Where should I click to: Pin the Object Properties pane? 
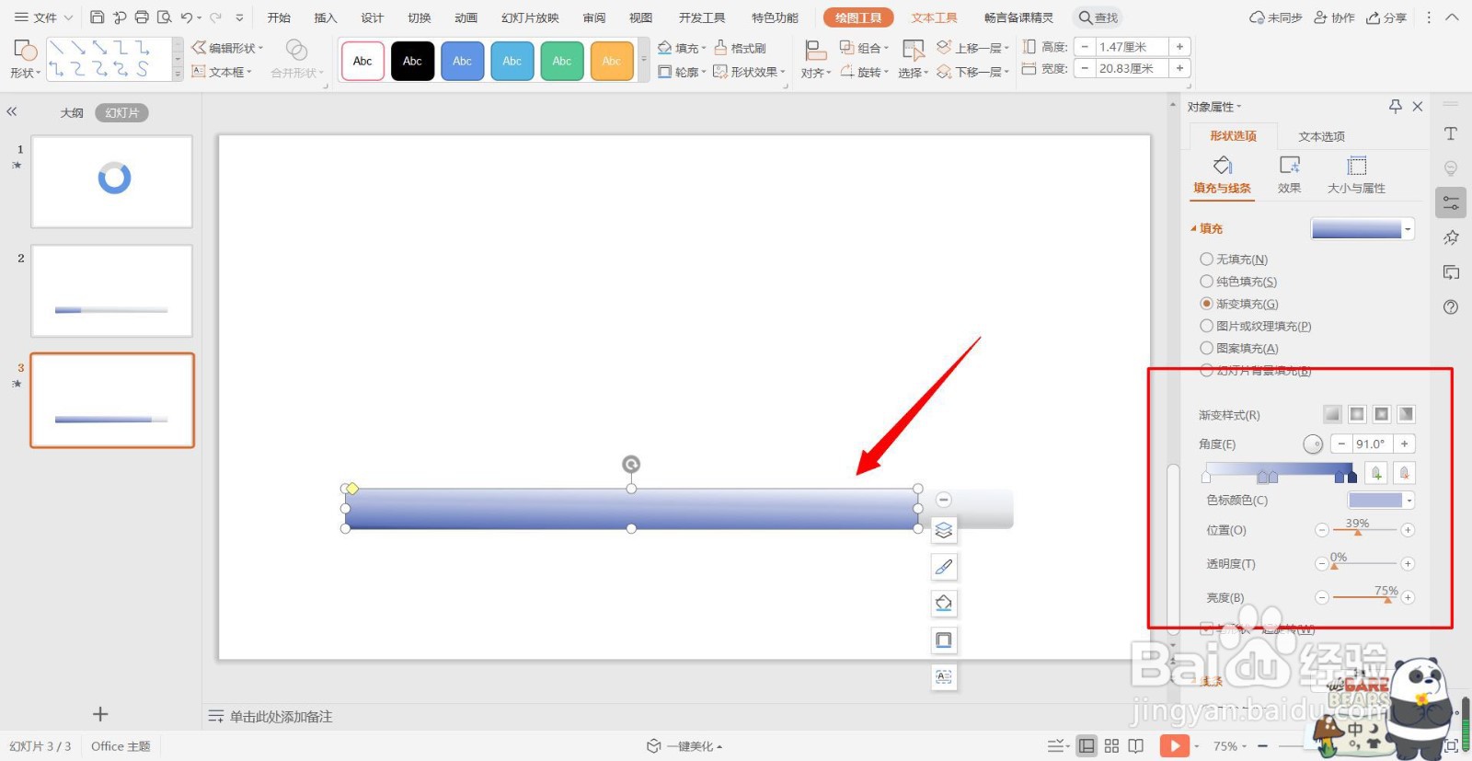click(x=1396, y=107)
